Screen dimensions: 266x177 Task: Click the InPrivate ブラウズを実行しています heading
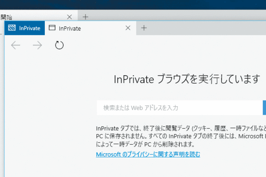[x=187, y=79]
